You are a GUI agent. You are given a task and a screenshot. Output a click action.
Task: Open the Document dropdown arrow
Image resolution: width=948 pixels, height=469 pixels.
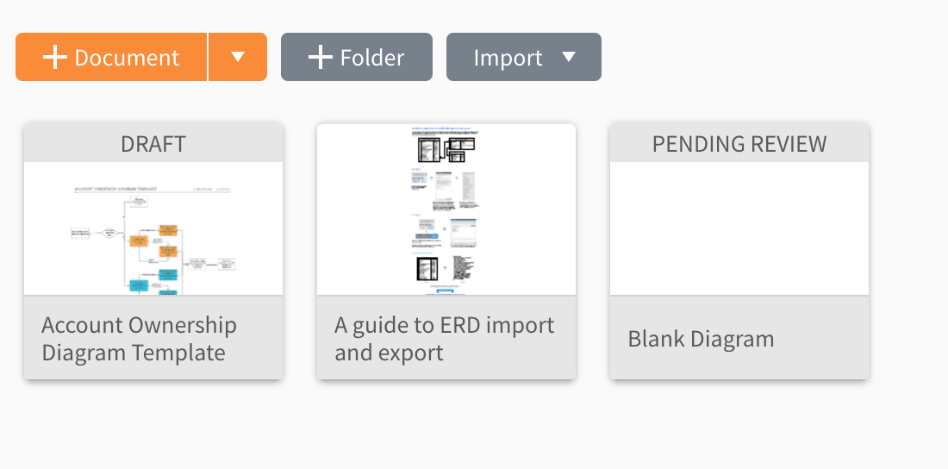(238, 57)
